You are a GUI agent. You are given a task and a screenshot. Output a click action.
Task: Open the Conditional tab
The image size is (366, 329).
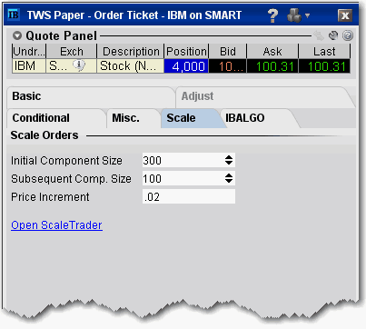coord(56,118)
